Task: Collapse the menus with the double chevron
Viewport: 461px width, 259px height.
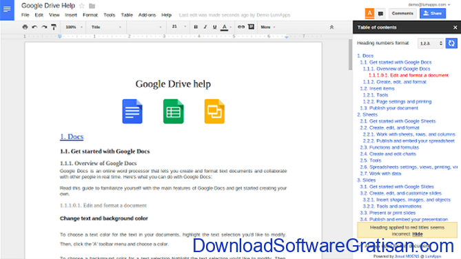Action: pos(331,27)
